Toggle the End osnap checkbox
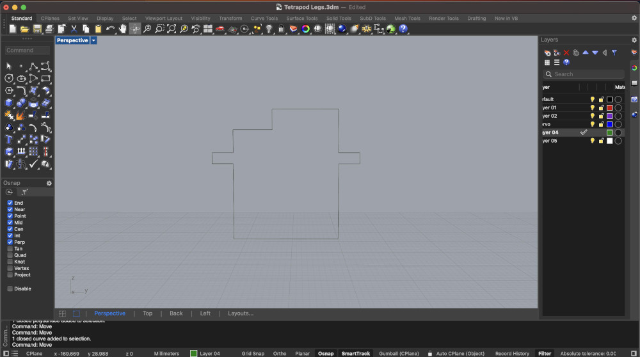 tap(10, 203)
